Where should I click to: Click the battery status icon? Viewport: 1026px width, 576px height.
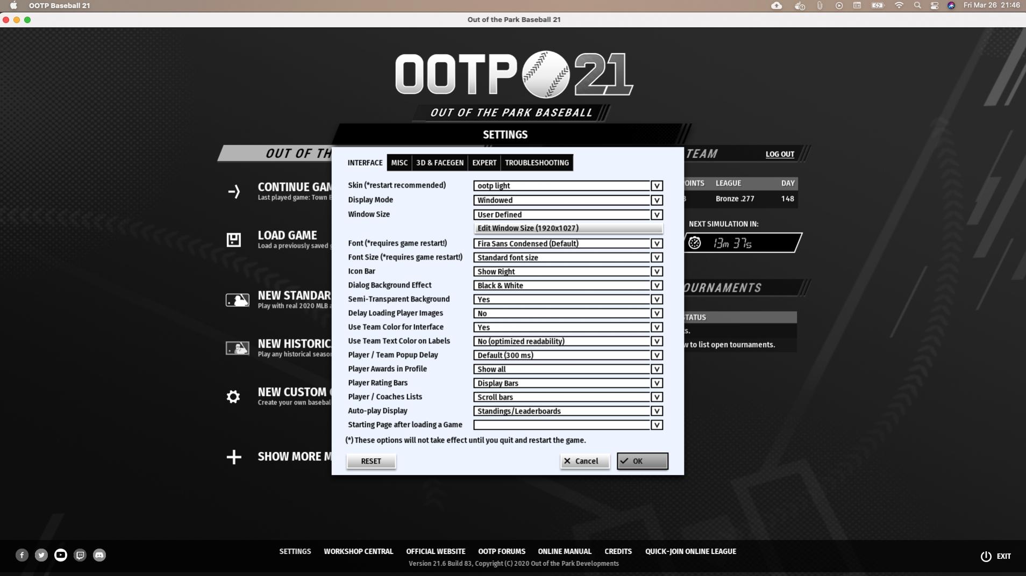click(x=878, y=5)
